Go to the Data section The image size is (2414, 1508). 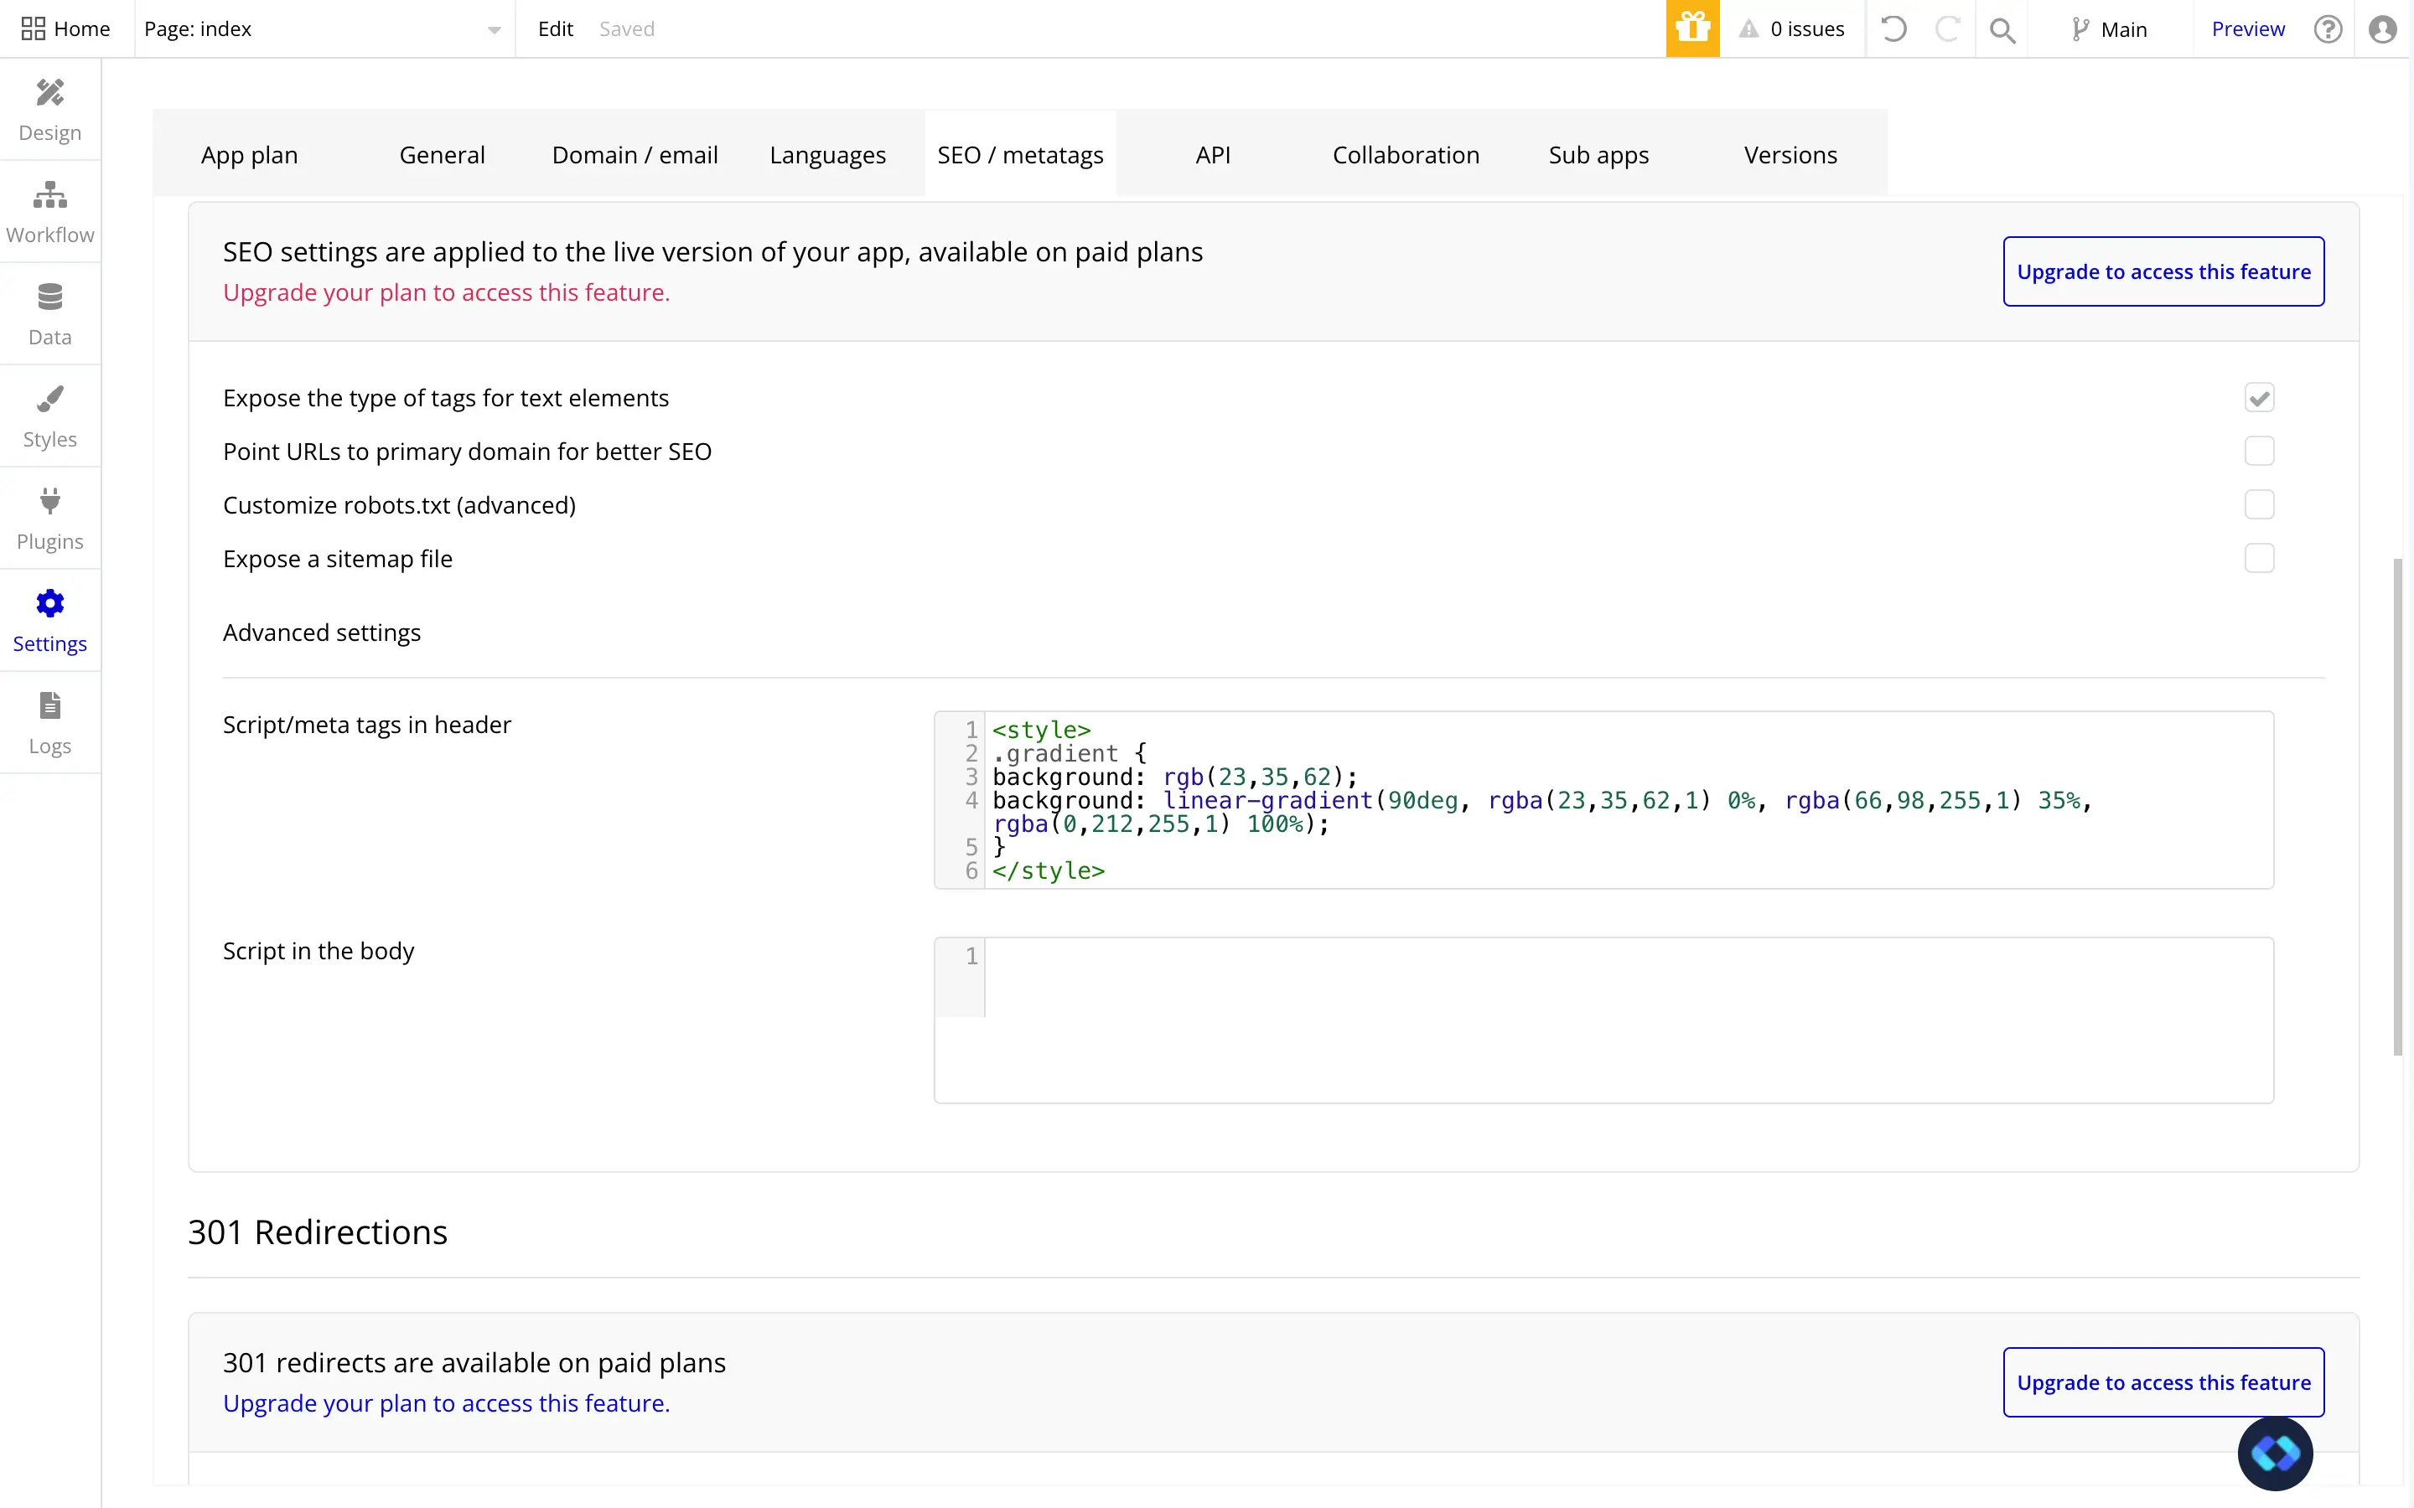pyautogui.click(x=50, y=314)
